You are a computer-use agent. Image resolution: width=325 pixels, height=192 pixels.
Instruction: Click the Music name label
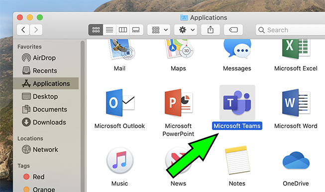pos(119,184)
